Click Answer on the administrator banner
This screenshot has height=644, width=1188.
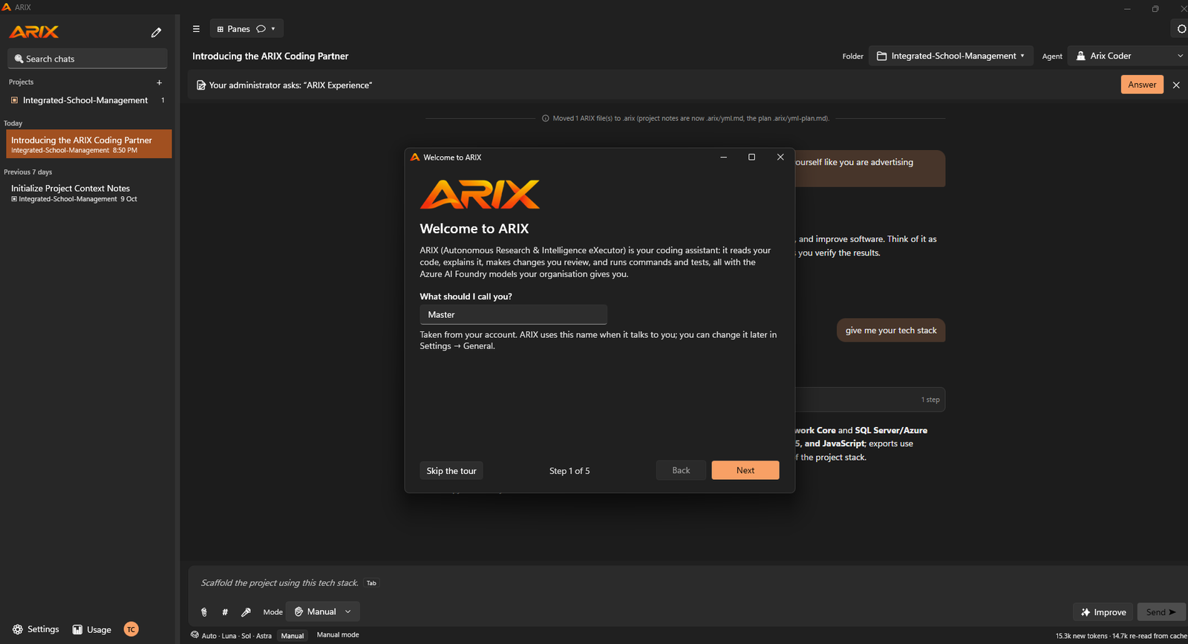coord(1142,85)
